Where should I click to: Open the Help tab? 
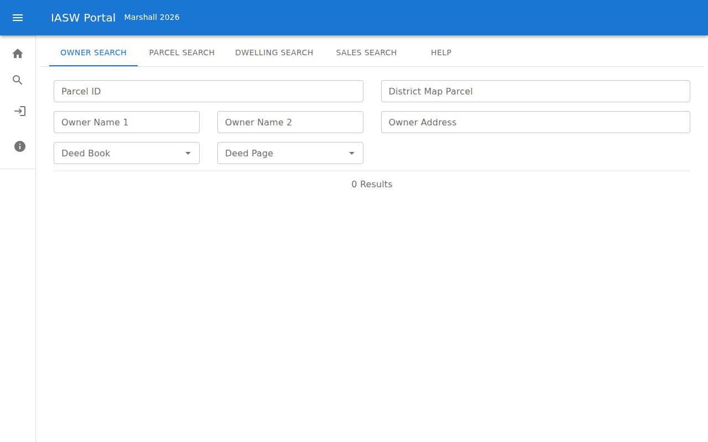[x=441, y=52]
